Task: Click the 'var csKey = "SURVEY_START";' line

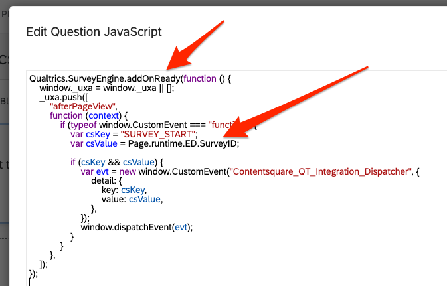Action: (134, 134)
